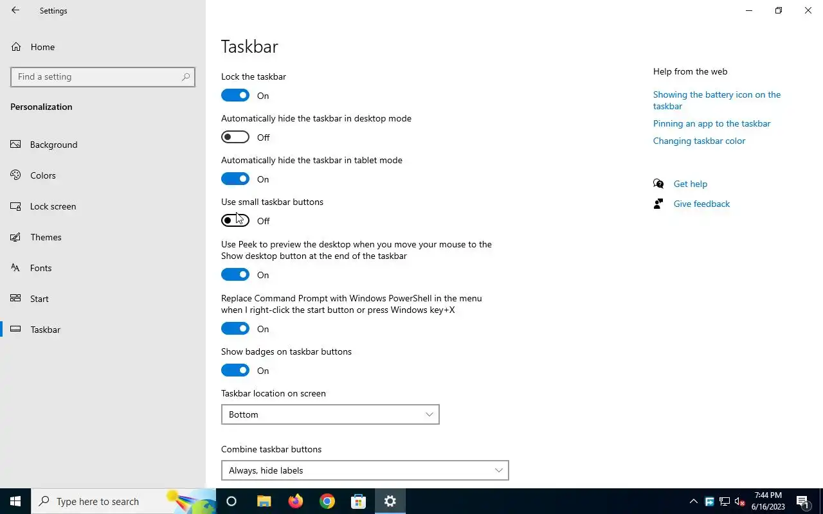
Task: Open Background personalization icon
Action: pyautogui.click(x=16, y=145)
